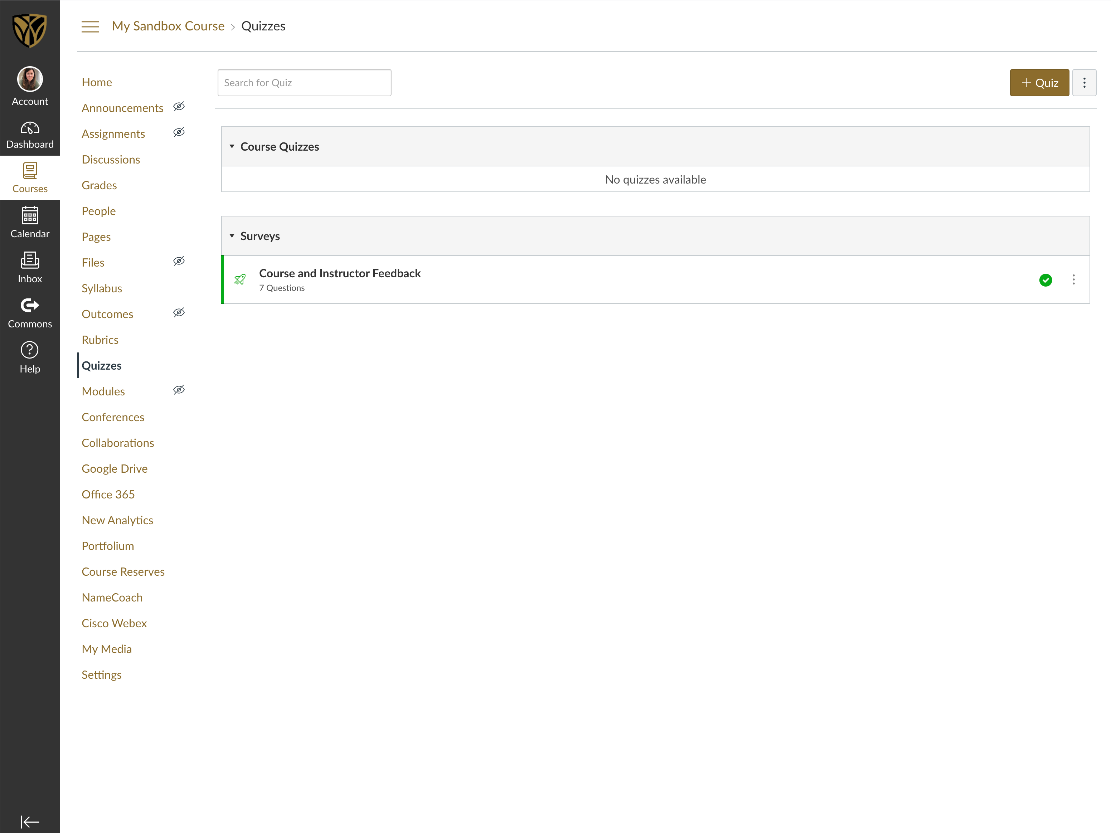
Task: Open Course Reserves in course menu
Action: (x=123, y=572)
